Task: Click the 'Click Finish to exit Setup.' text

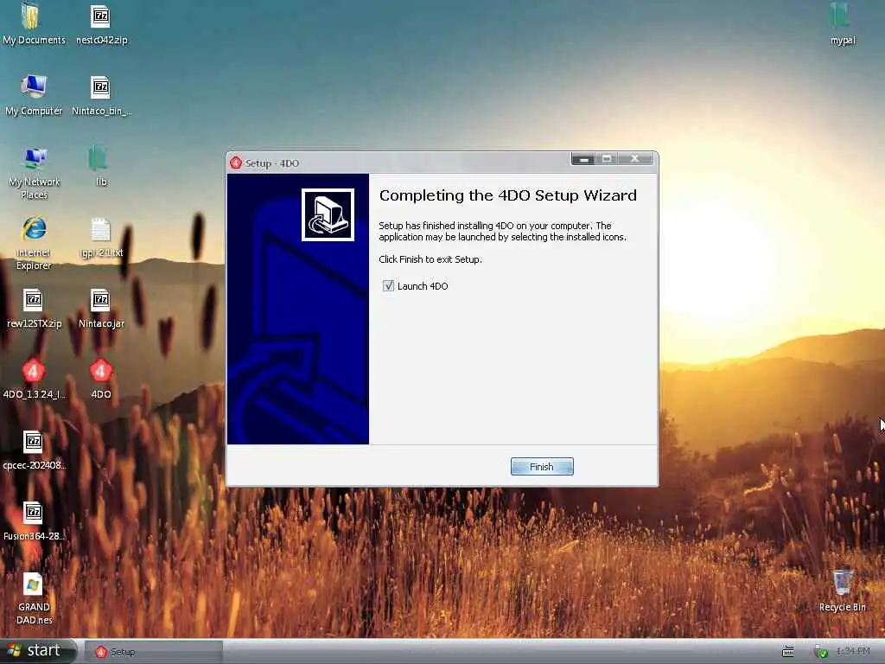Action: tap(430, 259)
